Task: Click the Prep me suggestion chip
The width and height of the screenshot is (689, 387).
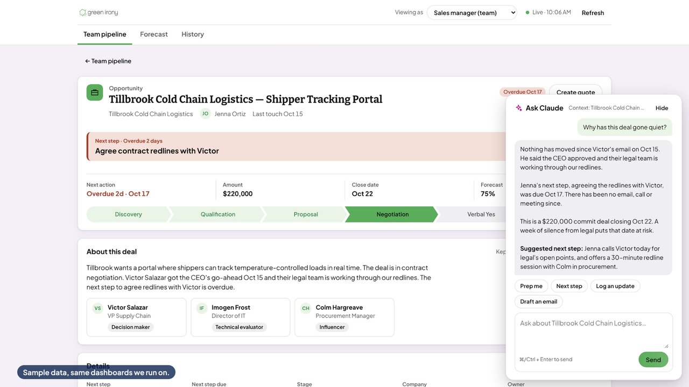Action: pyautogui.click(x=531, y=286)
